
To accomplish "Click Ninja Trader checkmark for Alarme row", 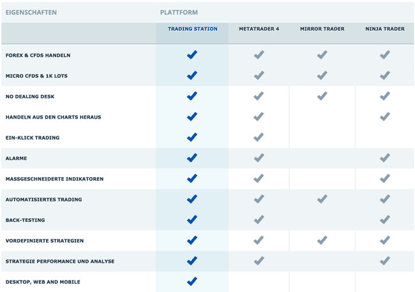I will pyautogui.click(x=385, y=157).
